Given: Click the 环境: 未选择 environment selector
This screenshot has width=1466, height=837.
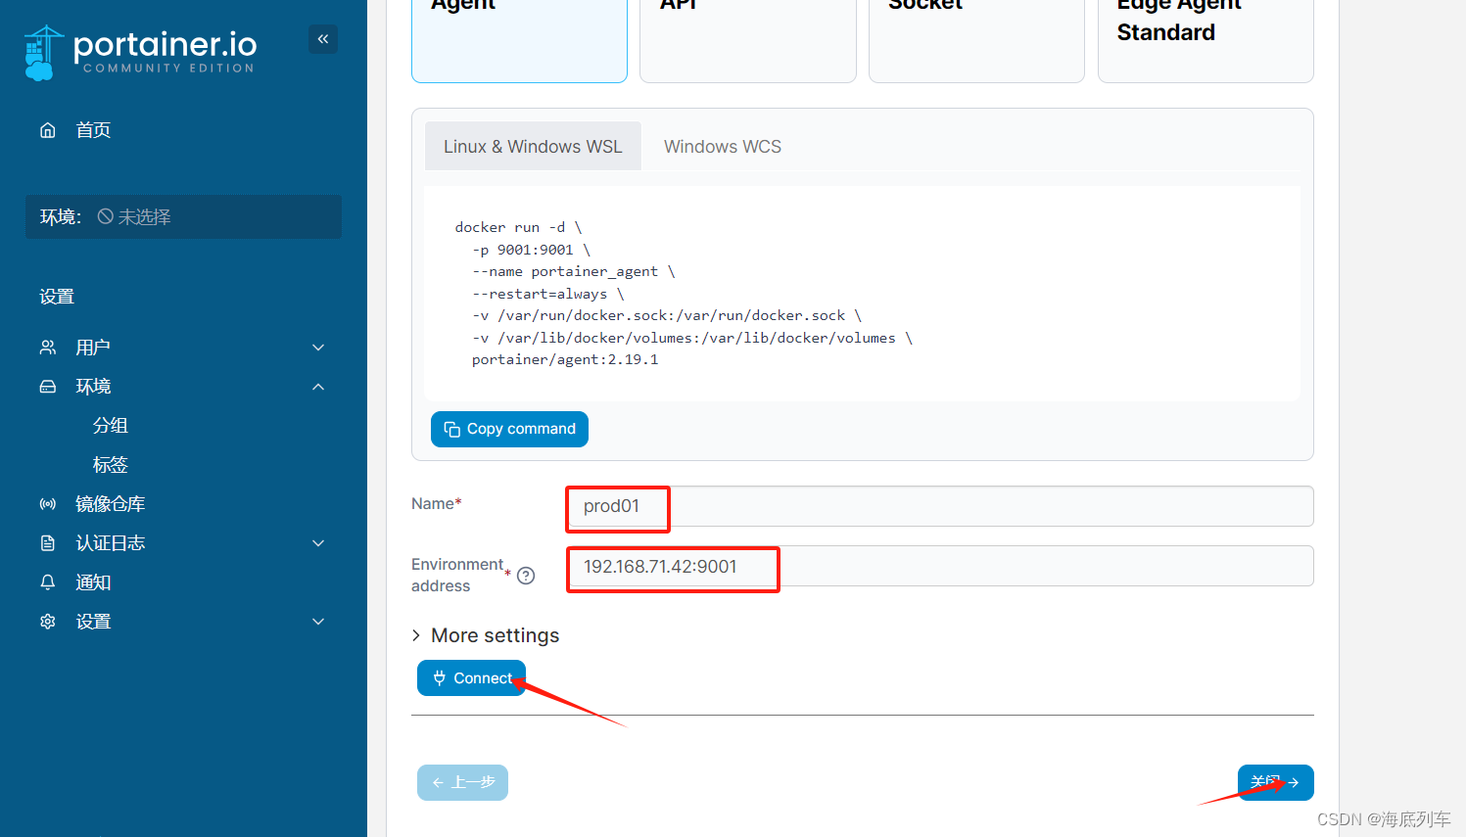Looking at the screenshot, I should 183,216.
